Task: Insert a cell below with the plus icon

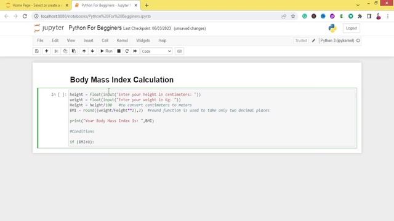Action: pos(47,51)
